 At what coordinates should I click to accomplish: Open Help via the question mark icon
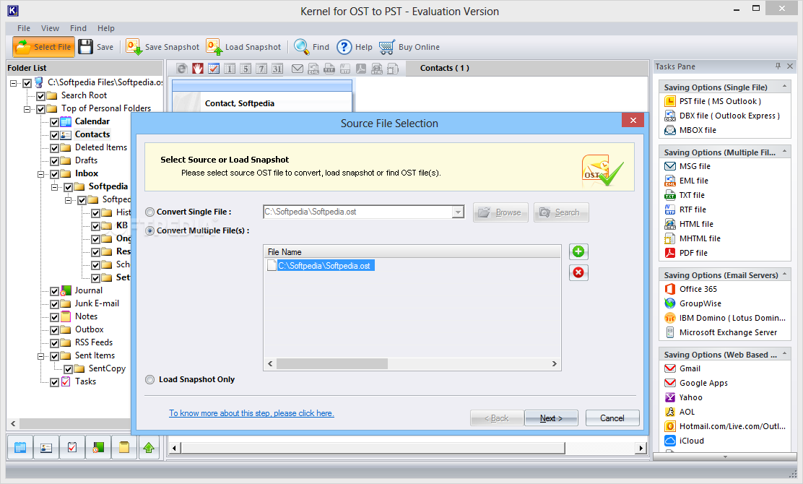(x=344, y=47)
